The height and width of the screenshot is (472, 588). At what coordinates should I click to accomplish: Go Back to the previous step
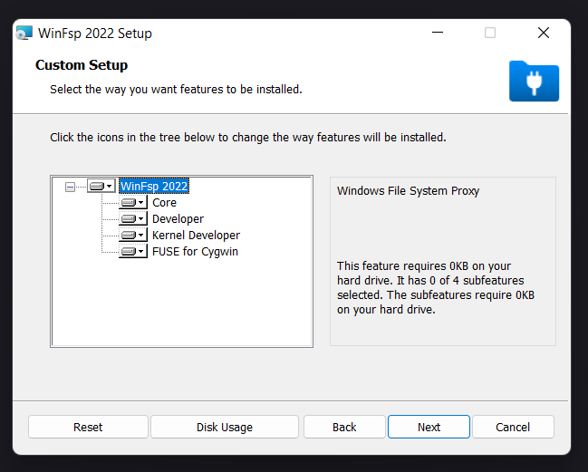(x=344, y=427)
